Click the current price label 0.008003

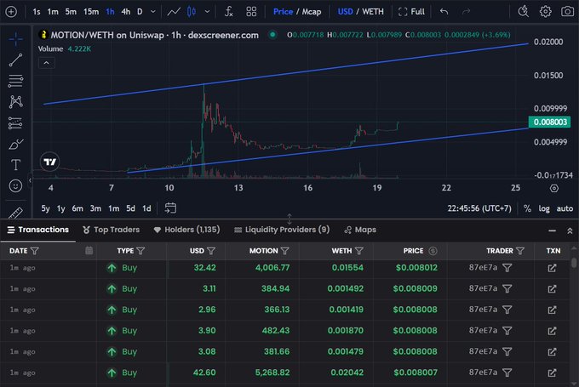coord(550,122)
